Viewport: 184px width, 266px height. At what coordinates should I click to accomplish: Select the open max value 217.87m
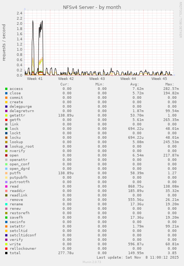tap(171, 155)
